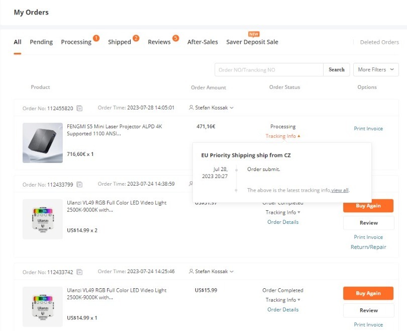Select the order time 2023-07-24 14:38:59

(x=151, y=184)
